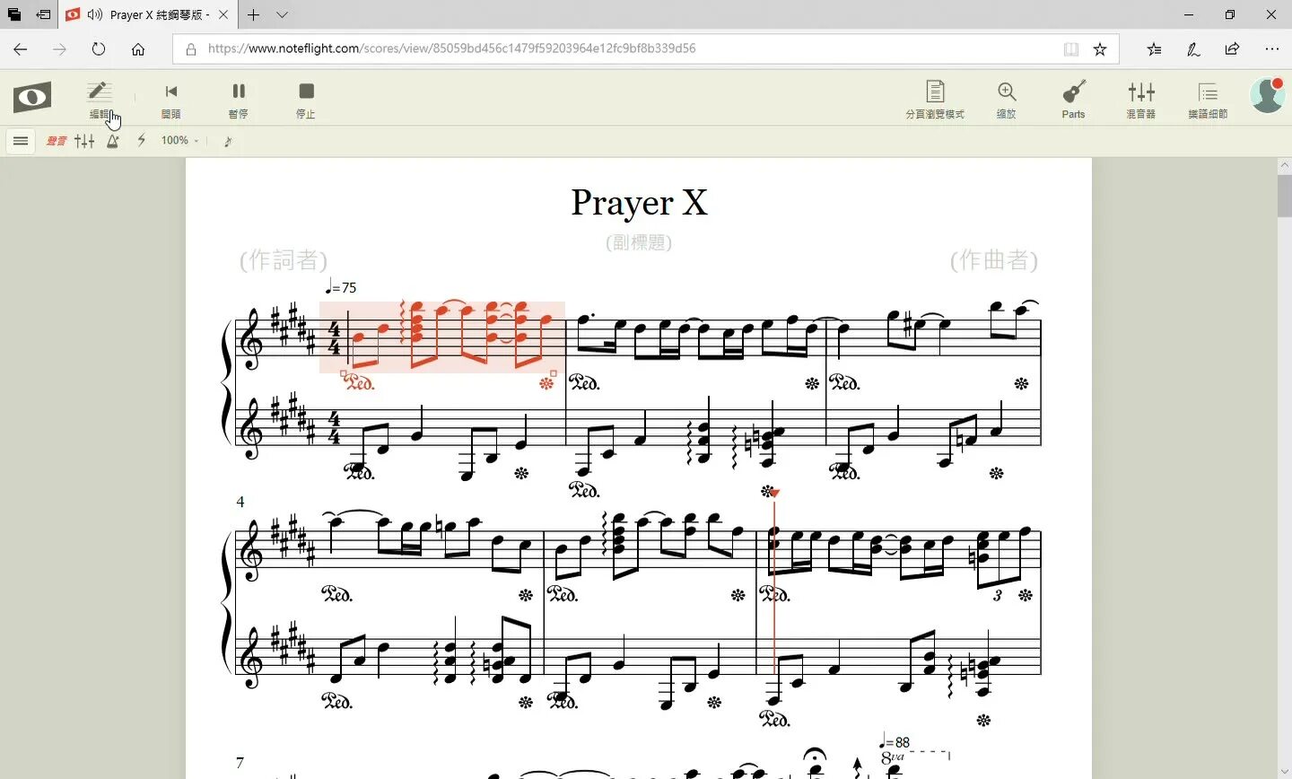Click the composer placeholder (作曲者)

click(994, 260)
